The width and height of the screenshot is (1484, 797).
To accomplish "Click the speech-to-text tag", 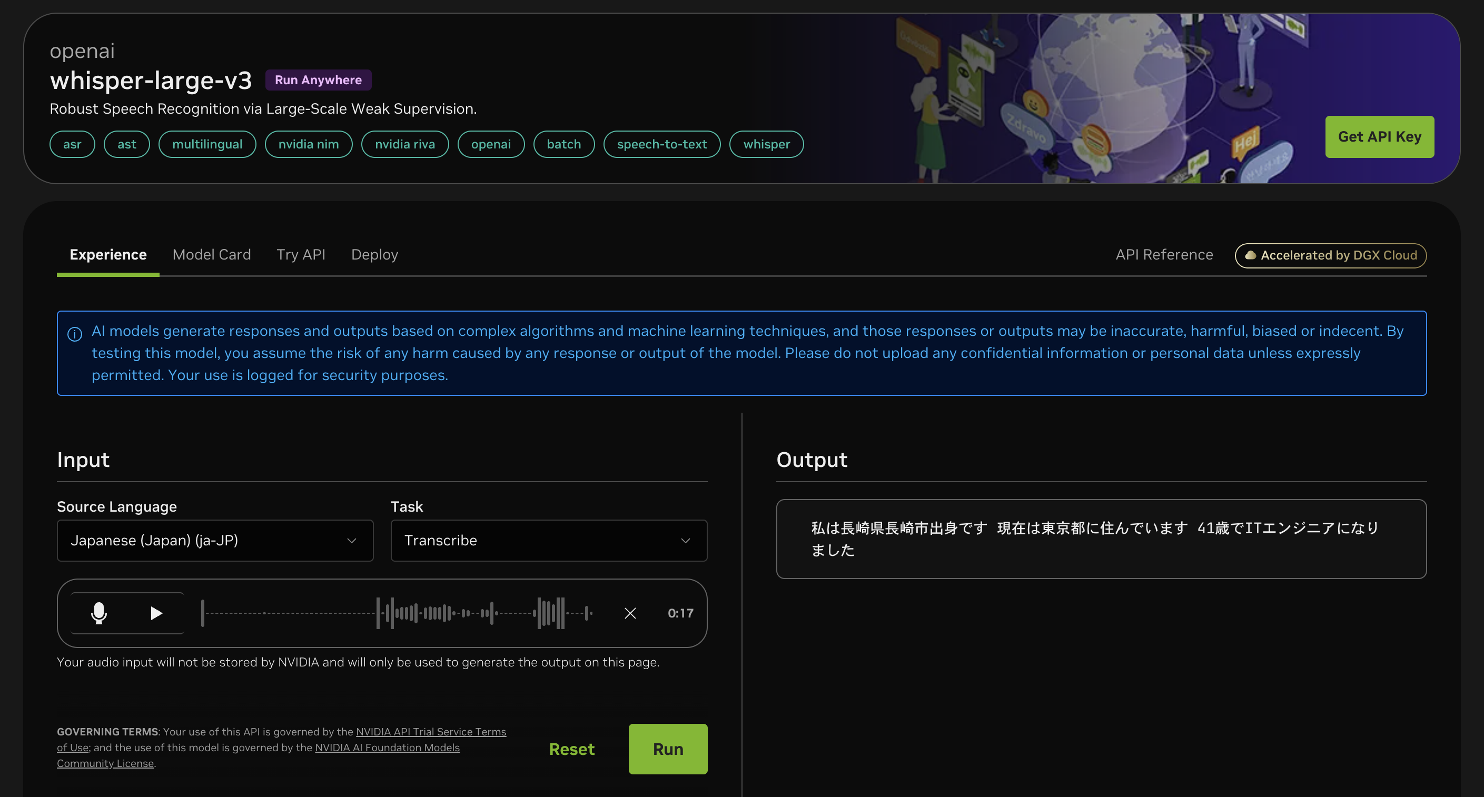I will click(661, 144).
